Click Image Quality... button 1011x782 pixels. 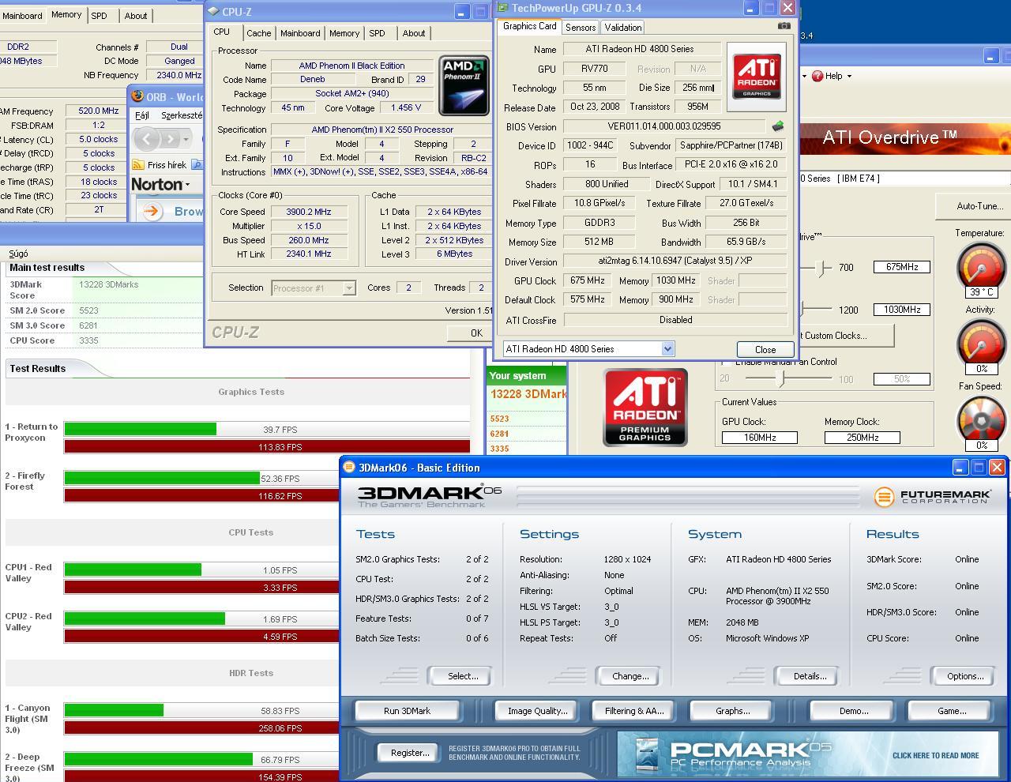[537, 711]
